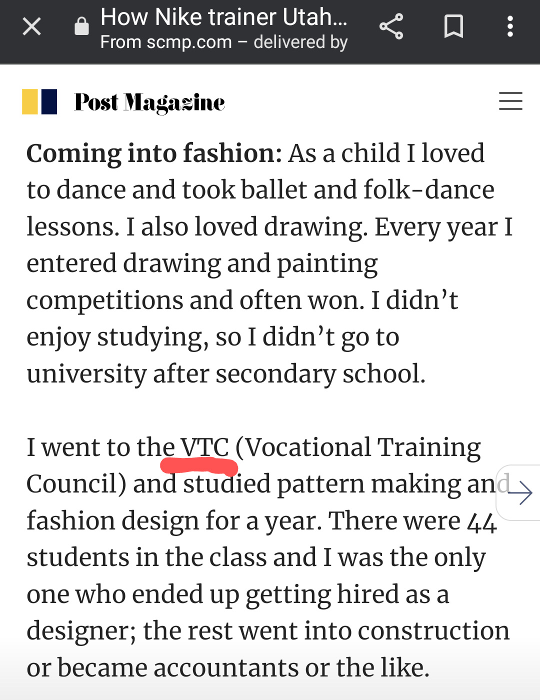Tap the page title 'How Nike trainer Utah...'
The width and height of the screenshot is (540, 700).
pyautogui.click(x=223, y=17)
